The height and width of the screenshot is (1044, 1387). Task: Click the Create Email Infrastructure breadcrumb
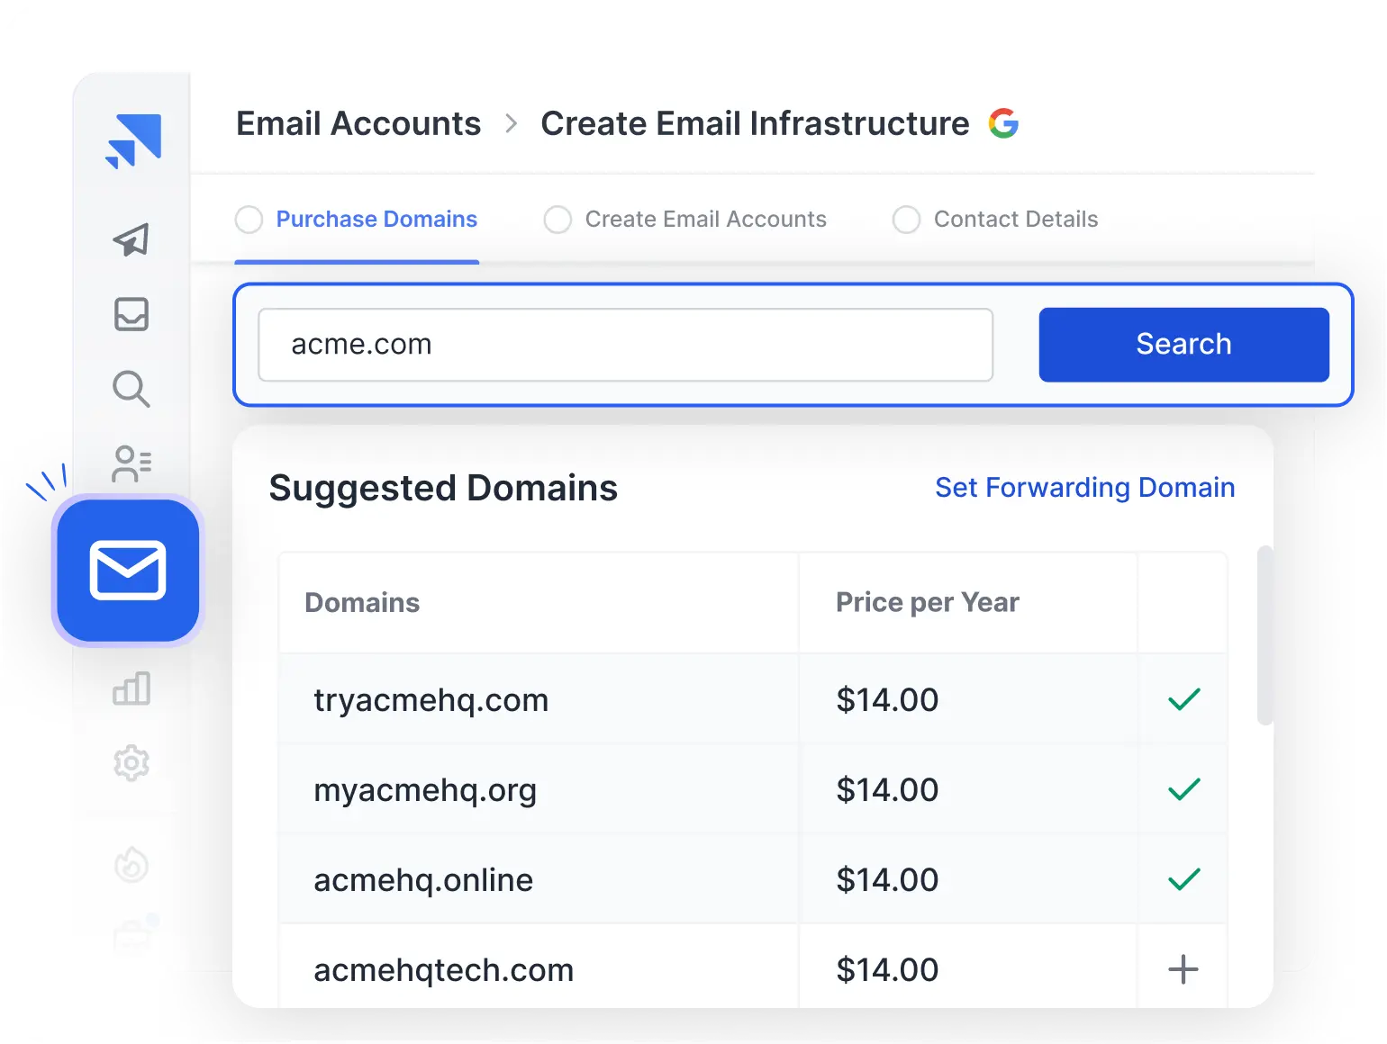click(755, 123)
